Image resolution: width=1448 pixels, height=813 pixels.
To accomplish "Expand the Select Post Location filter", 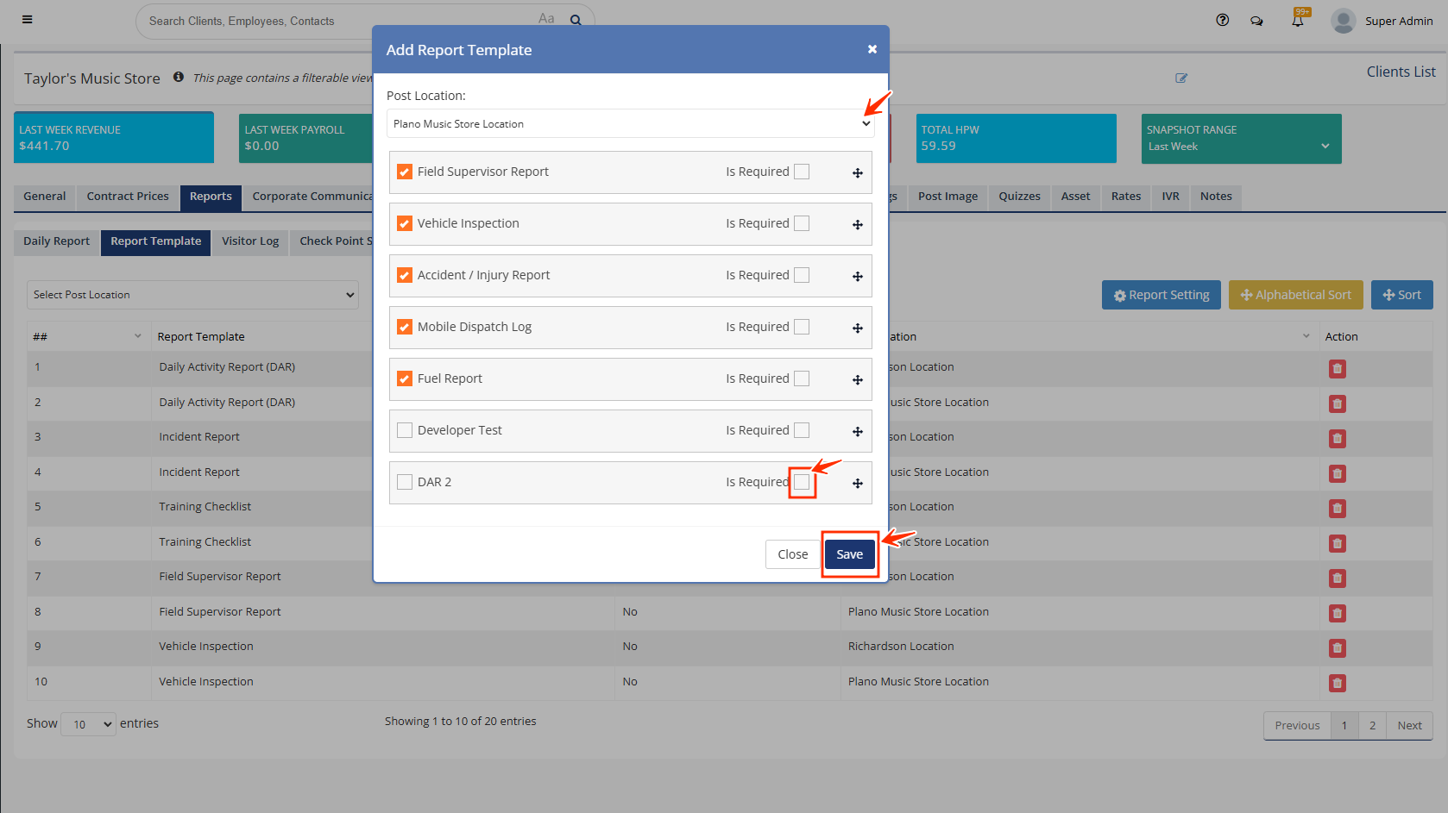I will pyautogui.click(x=192, y=295).
